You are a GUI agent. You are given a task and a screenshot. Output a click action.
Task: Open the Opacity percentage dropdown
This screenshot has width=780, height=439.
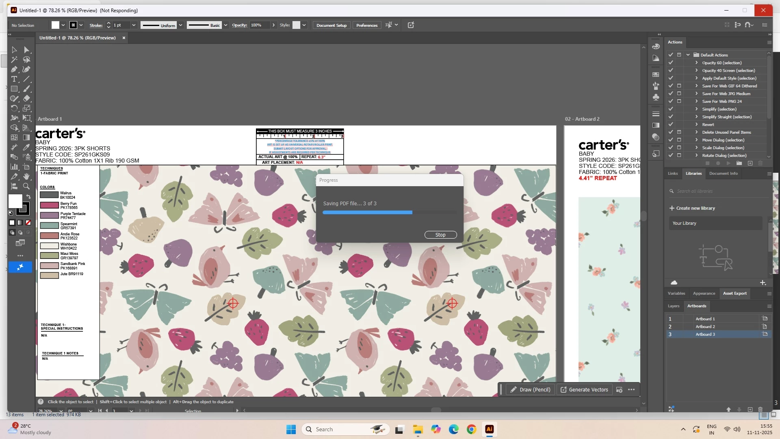coord(273,25)
